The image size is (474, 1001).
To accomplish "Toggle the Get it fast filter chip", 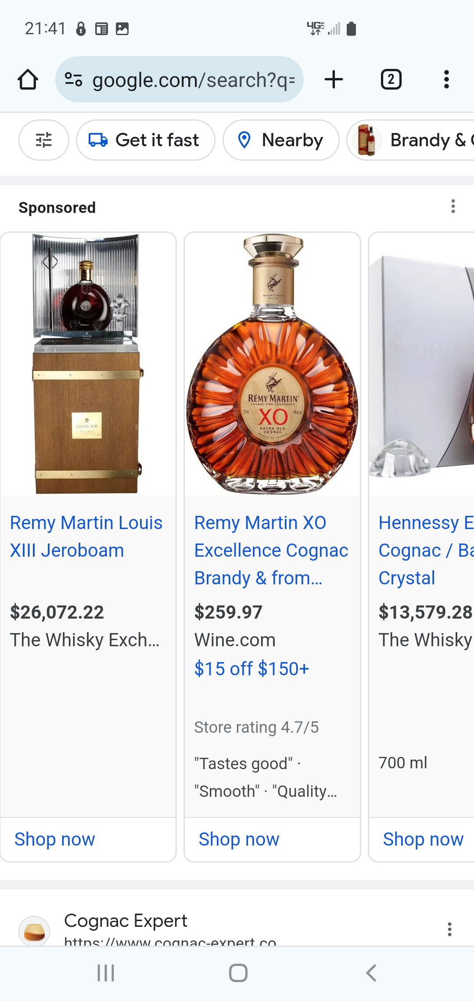I will click(x=146, y=140).
